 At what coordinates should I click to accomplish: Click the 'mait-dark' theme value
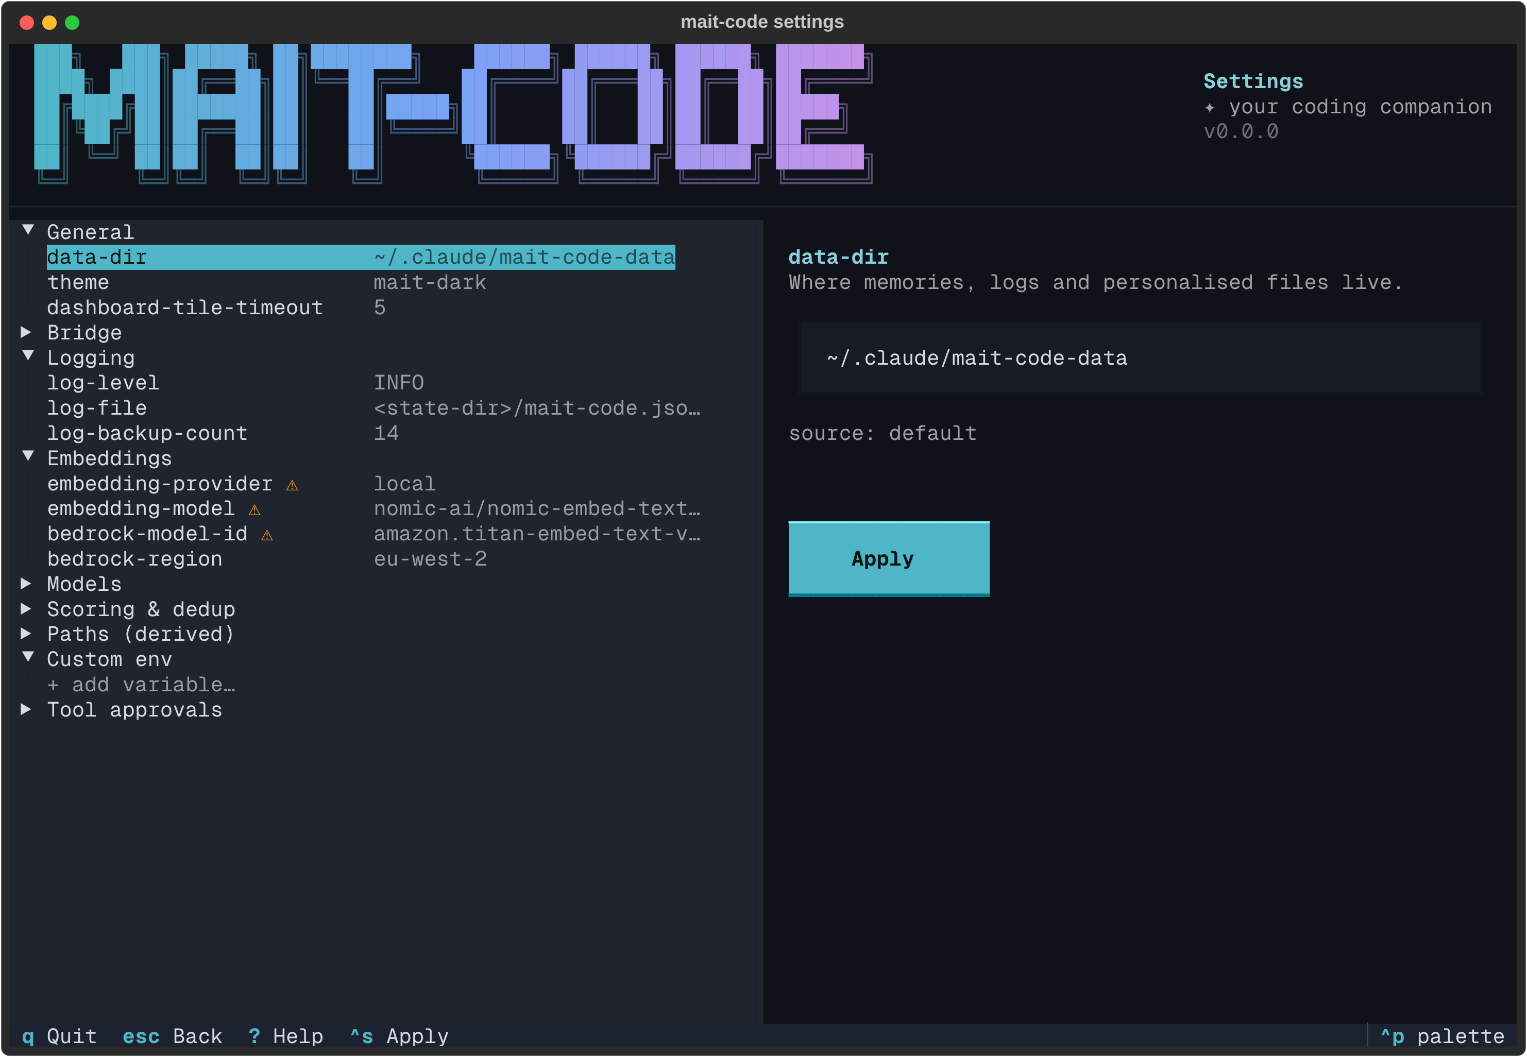point(430,282)
